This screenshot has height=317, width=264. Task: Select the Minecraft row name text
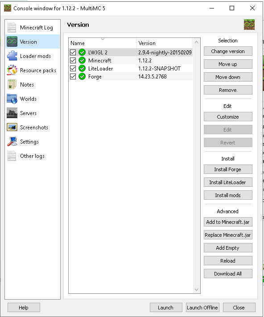[99, 61]
